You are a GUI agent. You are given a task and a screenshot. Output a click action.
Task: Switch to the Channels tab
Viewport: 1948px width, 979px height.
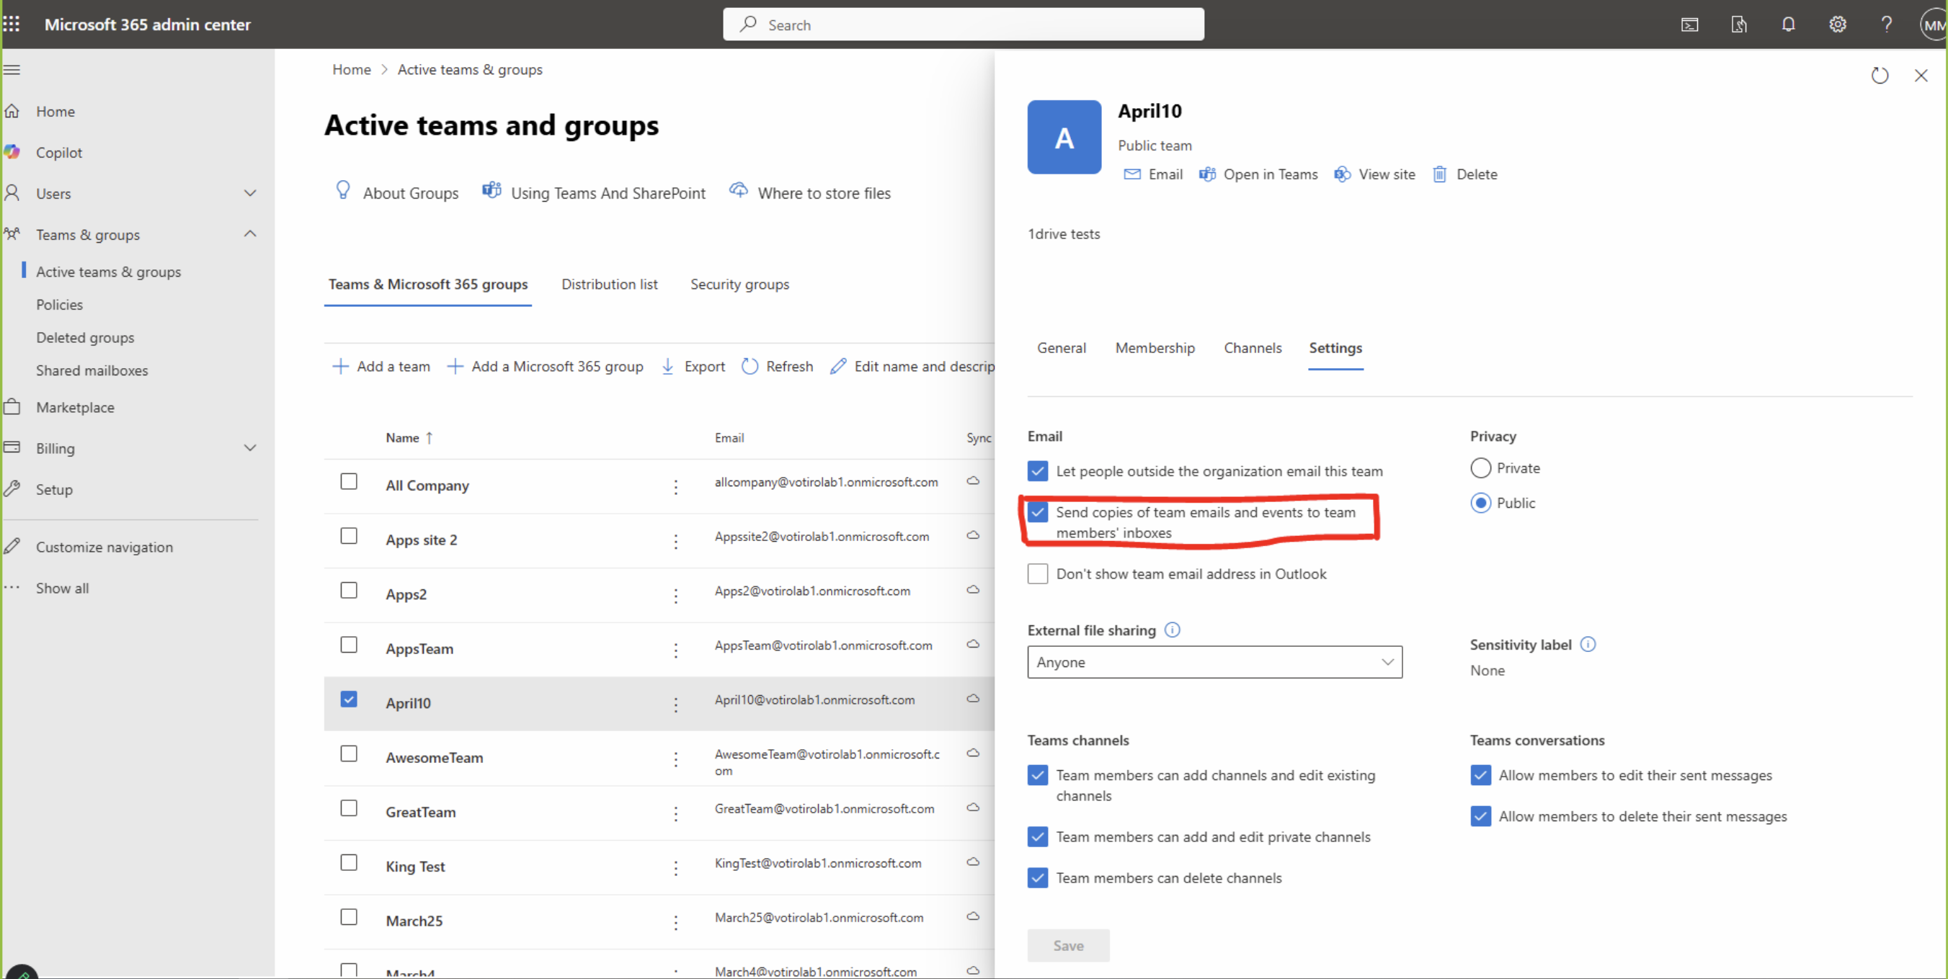coord(1253,348)
